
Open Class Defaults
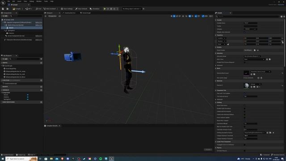(81, 9)
